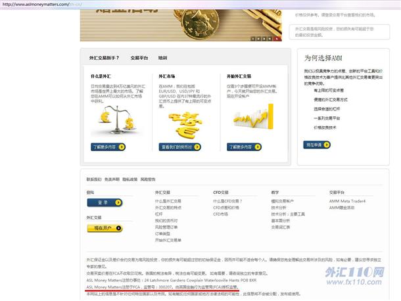The image size is (401, 301).
Task: Open the 外汇交易的特点 link
Action: coord(168,208)
